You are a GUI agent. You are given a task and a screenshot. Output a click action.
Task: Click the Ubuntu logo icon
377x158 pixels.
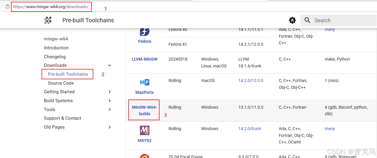(145, 156)
